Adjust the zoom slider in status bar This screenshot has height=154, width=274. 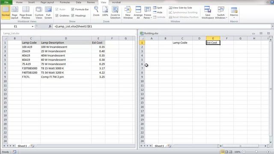[x=256, y=152]
